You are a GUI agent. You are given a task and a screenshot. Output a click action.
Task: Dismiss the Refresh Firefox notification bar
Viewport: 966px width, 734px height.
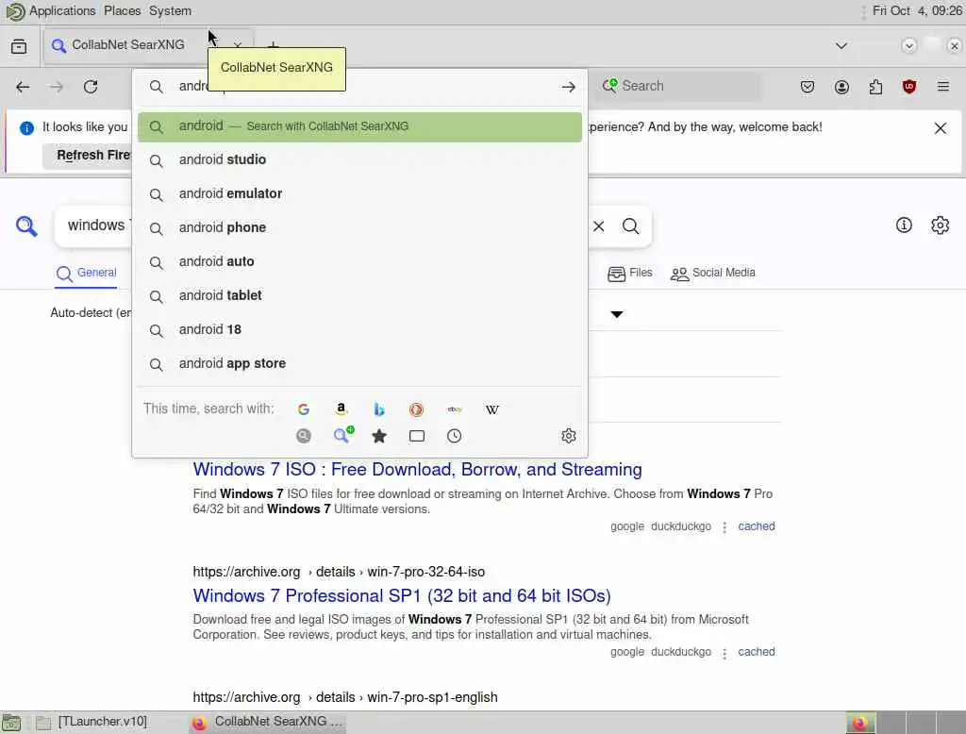[941, 128]
